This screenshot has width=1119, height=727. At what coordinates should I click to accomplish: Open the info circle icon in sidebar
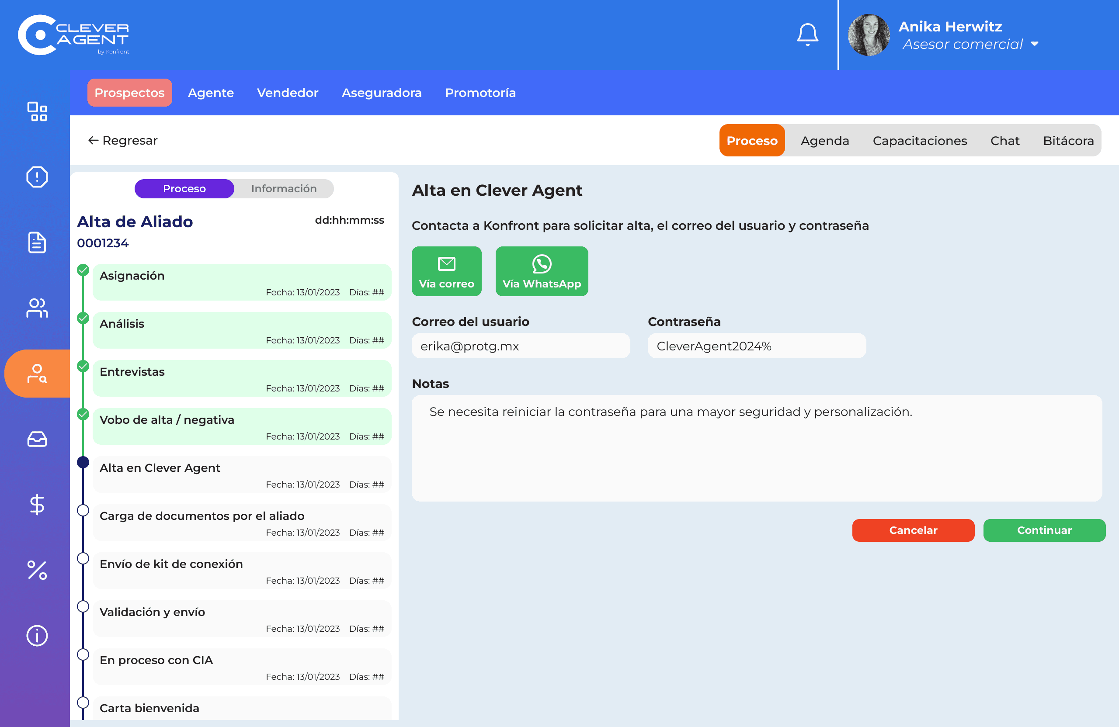(37, 636)
